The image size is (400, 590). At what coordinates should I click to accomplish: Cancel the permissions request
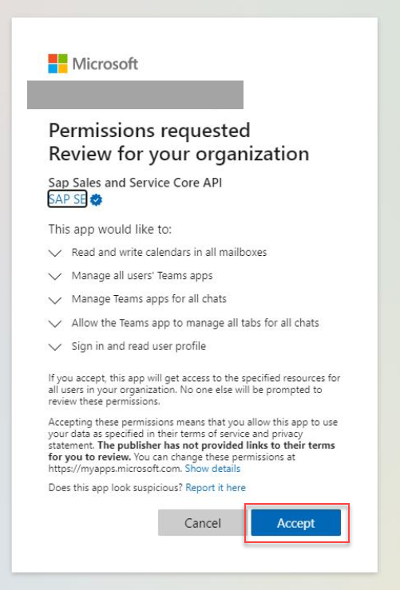pyautogui.click(x=203, y=523)
